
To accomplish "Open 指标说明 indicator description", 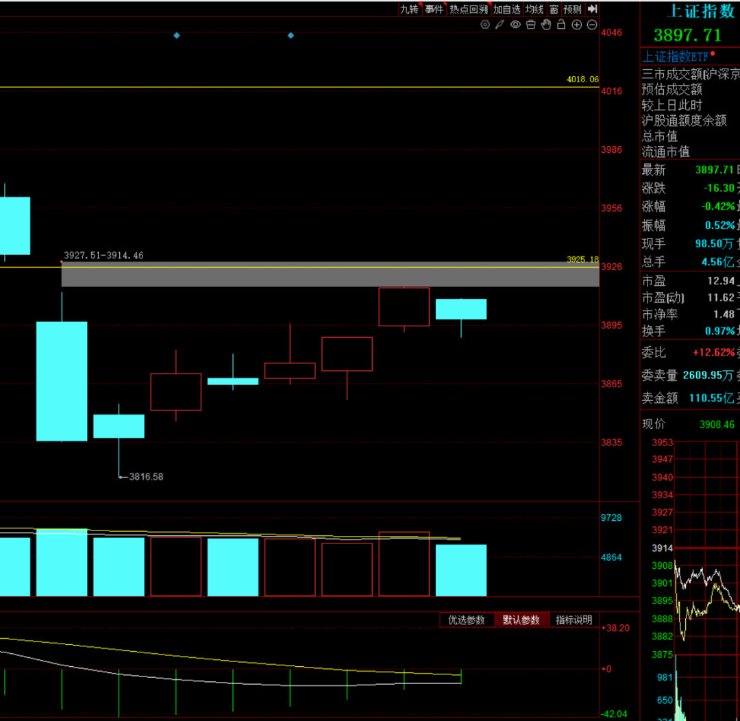I will (x=573, y=620).
